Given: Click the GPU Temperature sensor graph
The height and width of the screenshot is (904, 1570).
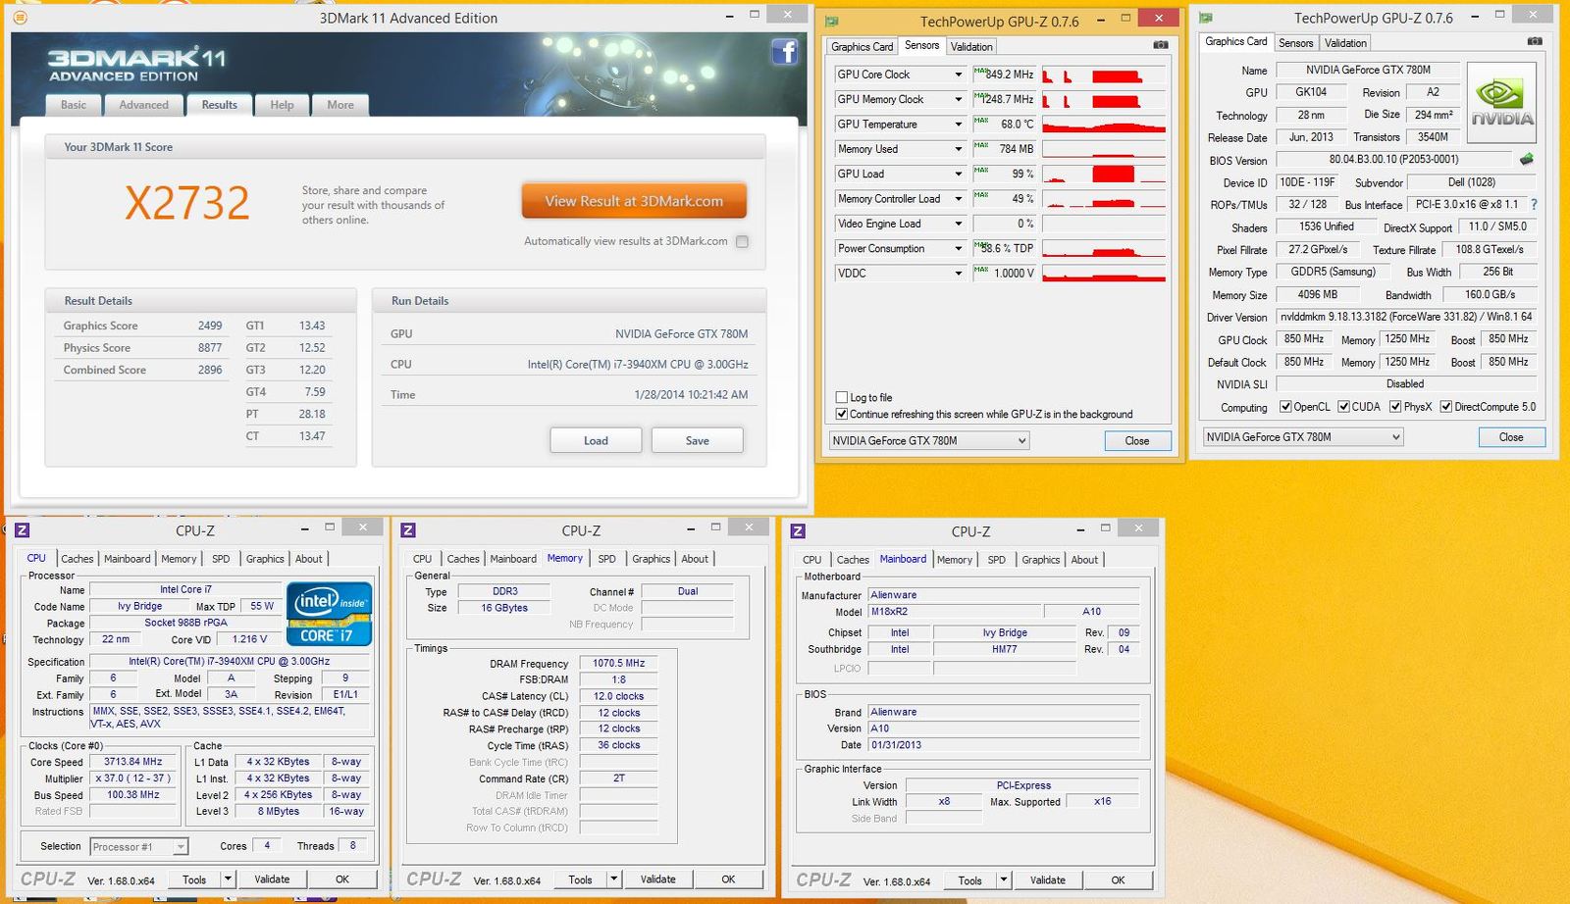Looking at the screenshot, I should pyautogui.click(x=1104, y=125).
